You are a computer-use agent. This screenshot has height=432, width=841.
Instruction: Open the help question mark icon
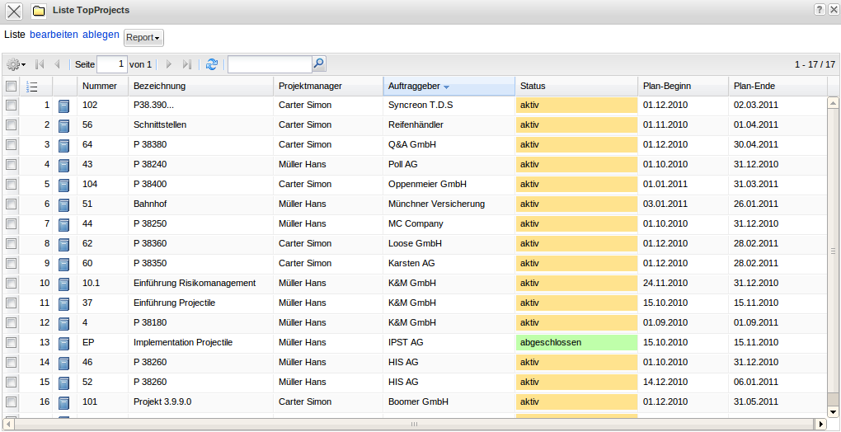click(x=820, y=10)
